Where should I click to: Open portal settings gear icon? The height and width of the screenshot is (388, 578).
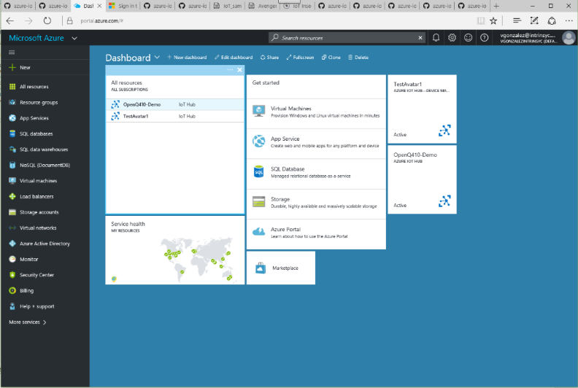point(452,38)
